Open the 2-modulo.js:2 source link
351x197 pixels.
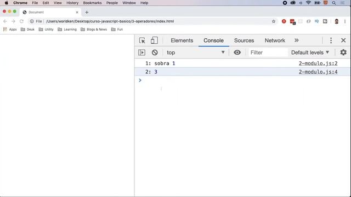point(318,63)
